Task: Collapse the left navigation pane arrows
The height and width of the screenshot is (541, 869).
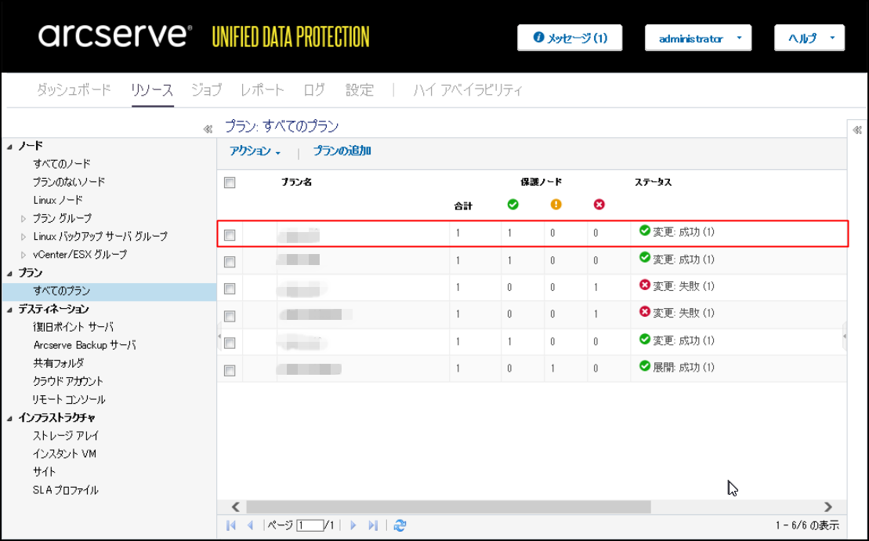Action: point(208,129)
